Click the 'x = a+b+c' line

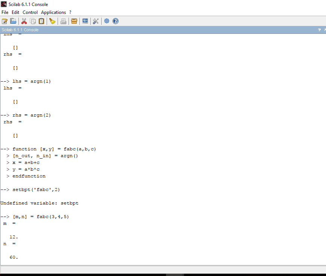(26, 162)
